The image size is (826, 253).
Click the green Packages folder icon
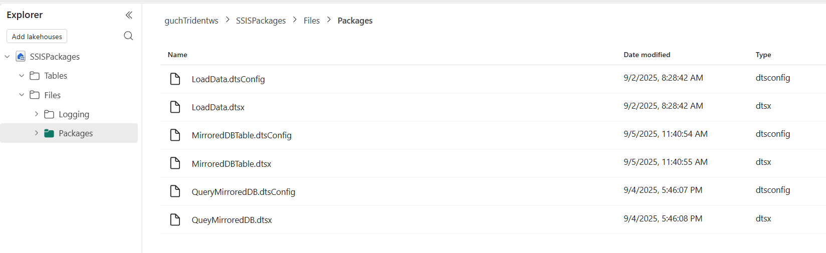(49, 133)
